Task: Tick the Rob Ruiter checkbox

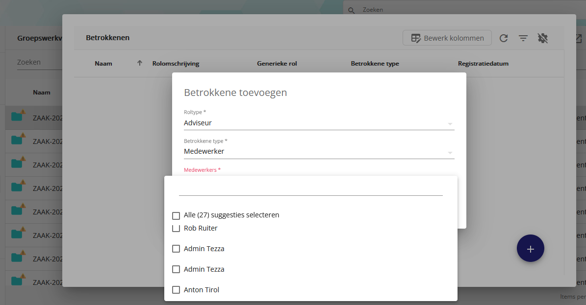Action: (x=176, y=228)
